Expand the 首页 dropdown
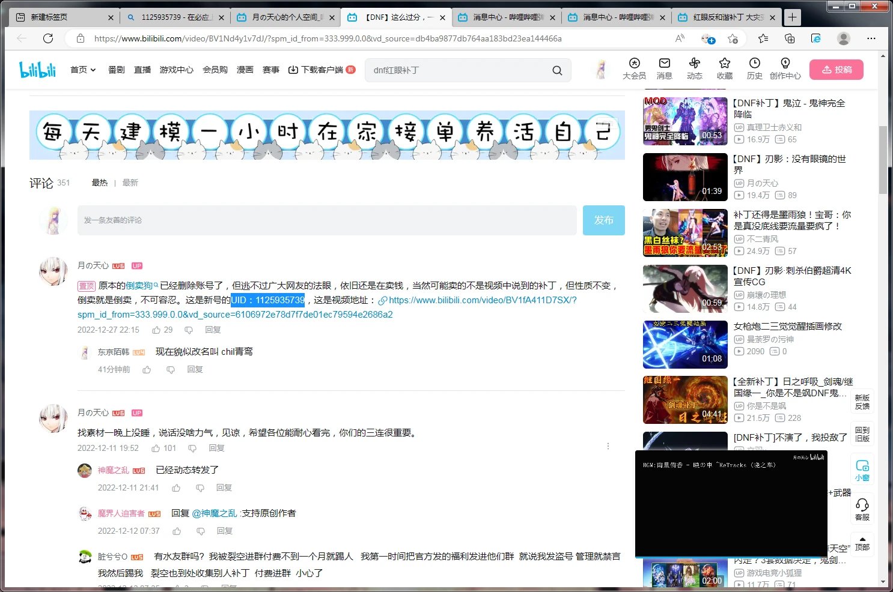This screenshot has width=893, height=592. coord(83,70)
